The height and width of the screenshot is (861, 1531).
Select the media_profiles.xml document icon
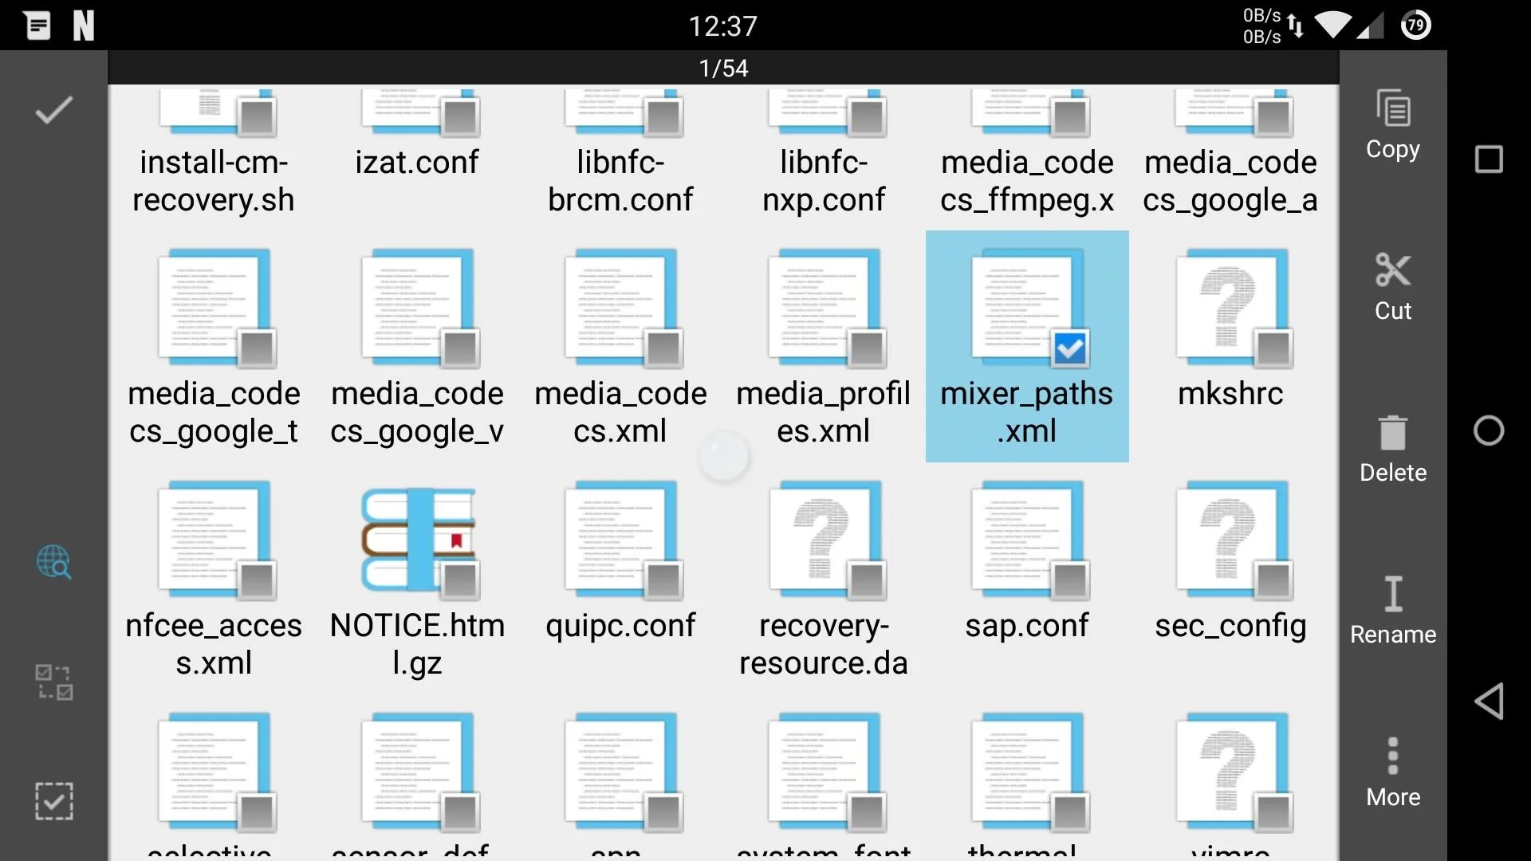point(825,307)
